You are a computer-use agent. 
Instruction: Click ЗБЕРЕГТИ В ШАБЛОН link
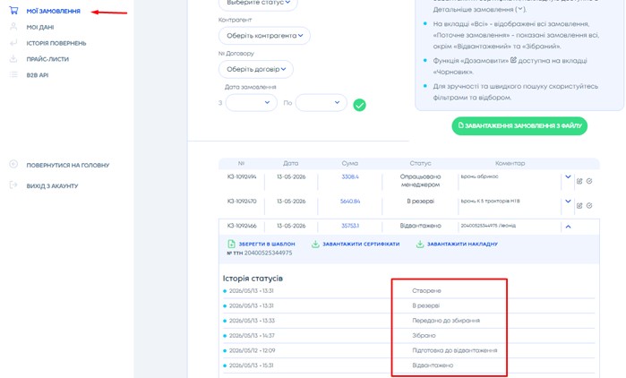267,244
